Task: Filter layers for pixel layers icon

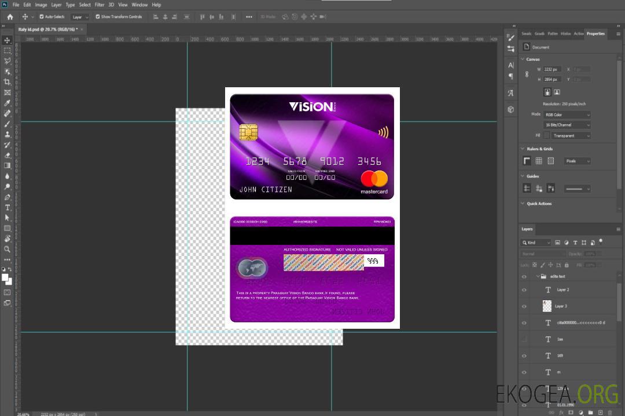Action: point(557,243)
